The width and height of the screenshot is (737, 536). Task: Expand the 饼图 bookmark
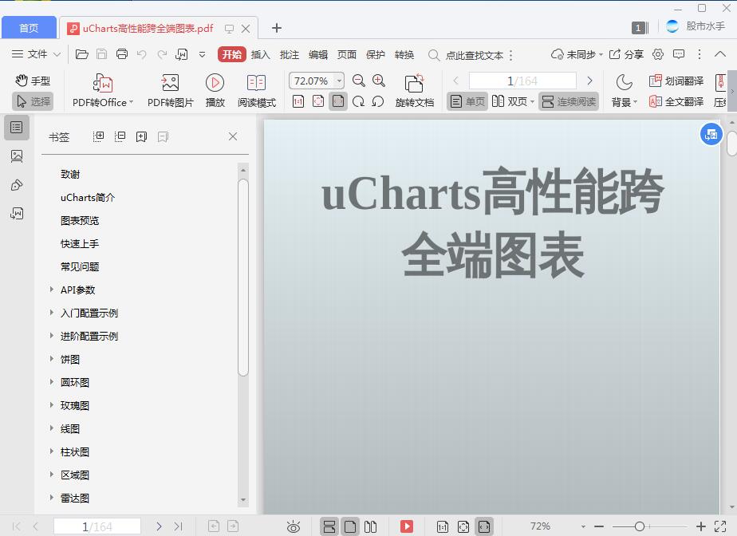click(51, 359)
